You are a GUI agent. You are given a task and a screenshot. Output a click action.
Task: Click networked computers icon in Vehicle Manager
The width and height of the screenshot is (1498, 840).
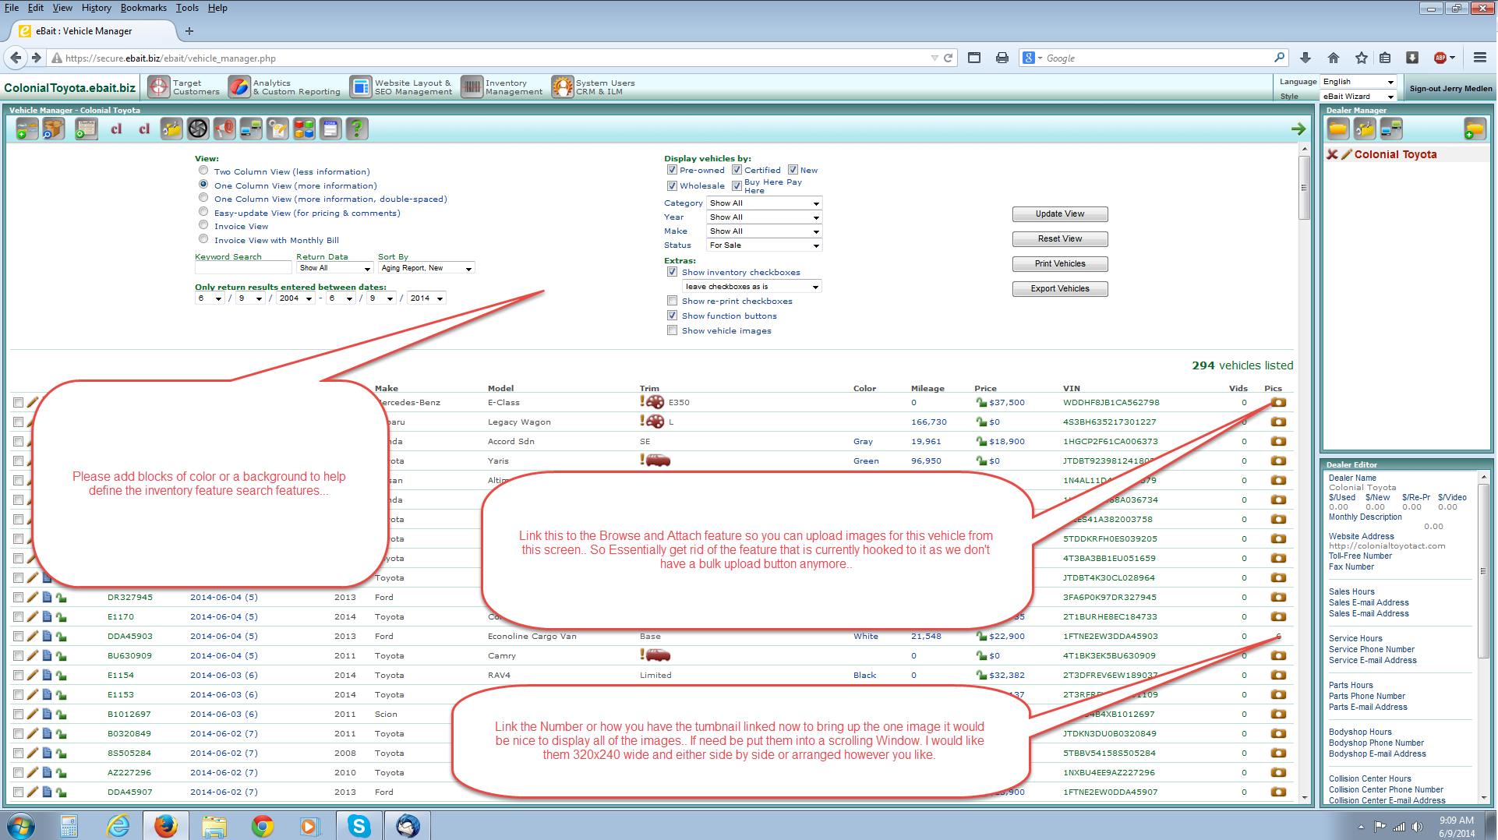(251, 129)
